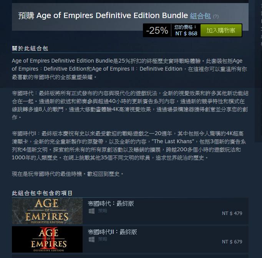The image size is (262, 258).
Task: Click the NT $ 479 price
Action: point(232,213)
